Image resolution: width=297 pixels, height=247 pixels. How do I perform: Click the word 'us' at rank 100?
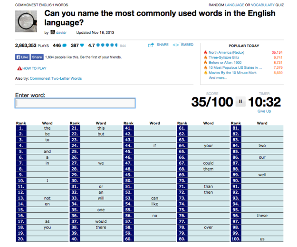pos(262,239)
